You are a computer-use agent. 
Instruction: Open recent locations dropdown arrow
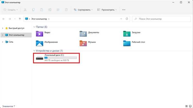15,19
